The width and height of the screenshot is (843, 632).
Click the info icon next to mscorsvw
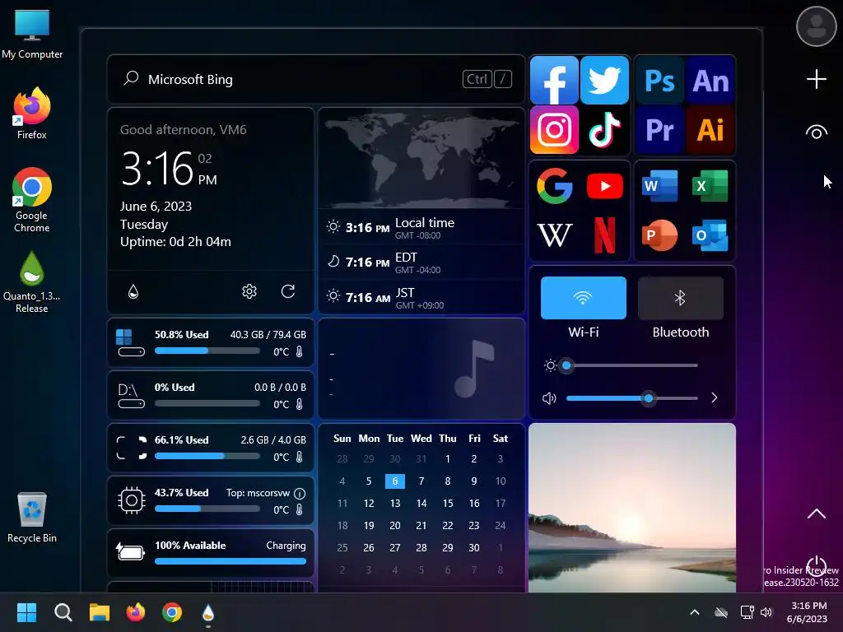coord(300,494)
